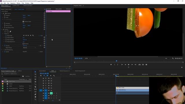185x104 pixels.
Task: Create a 4-point rectangle mask under Opacity
Action: pos(8,31)
